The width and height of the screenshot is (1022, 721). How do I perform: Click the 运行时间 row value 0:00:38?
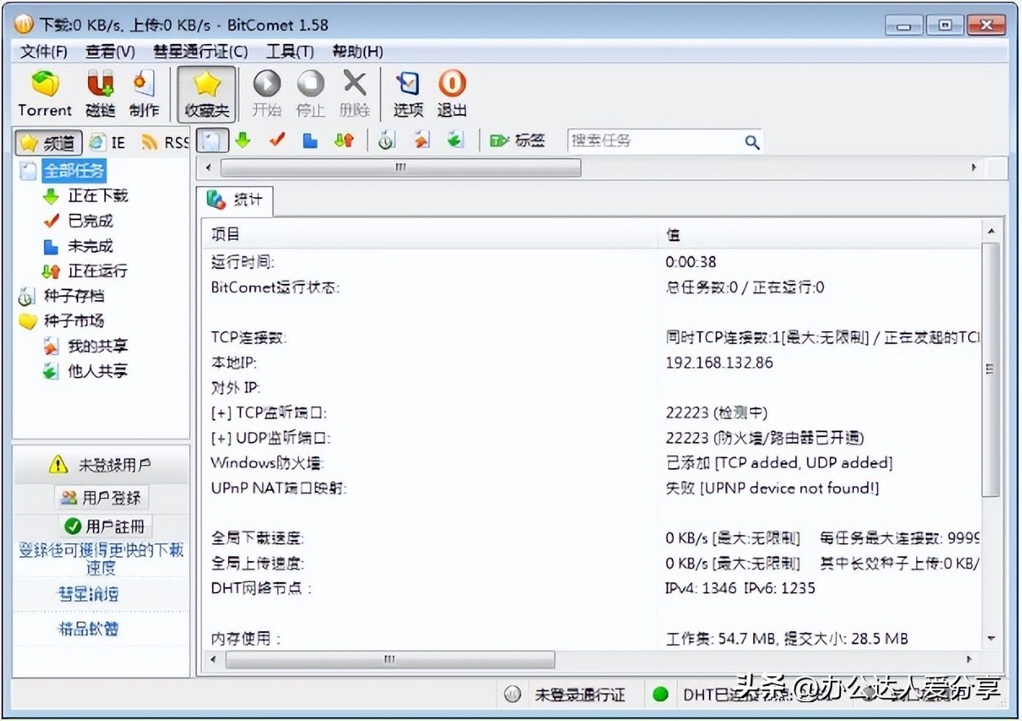point(691,263)
